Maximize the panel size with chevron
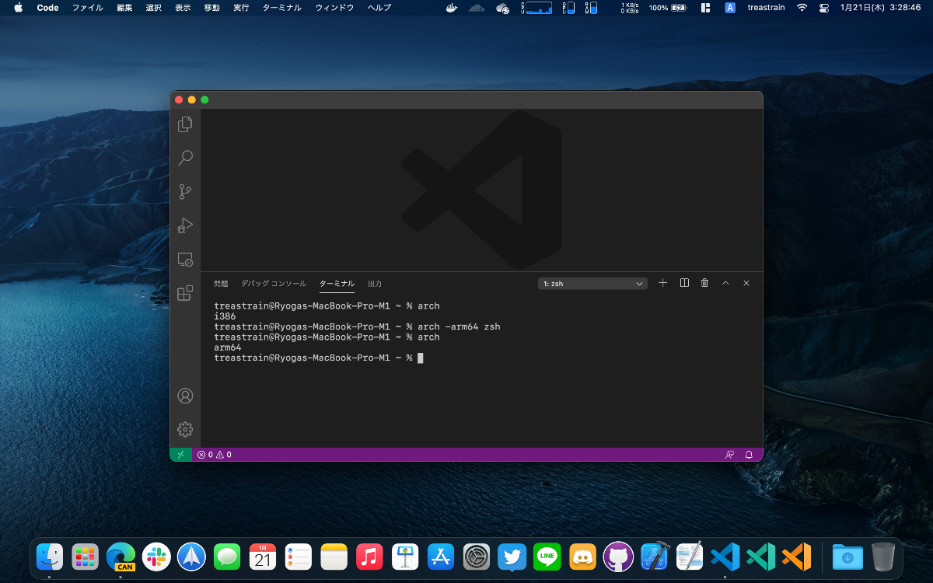The image size is (933, 583). pos(725,284)
